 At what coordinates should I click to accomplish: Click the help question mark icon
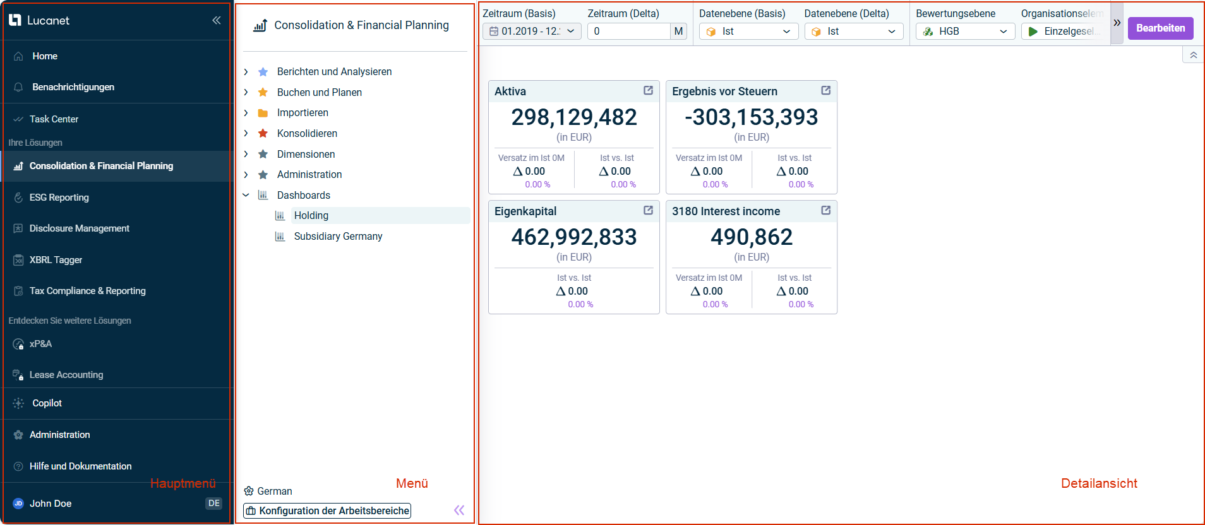coord(18,466)
